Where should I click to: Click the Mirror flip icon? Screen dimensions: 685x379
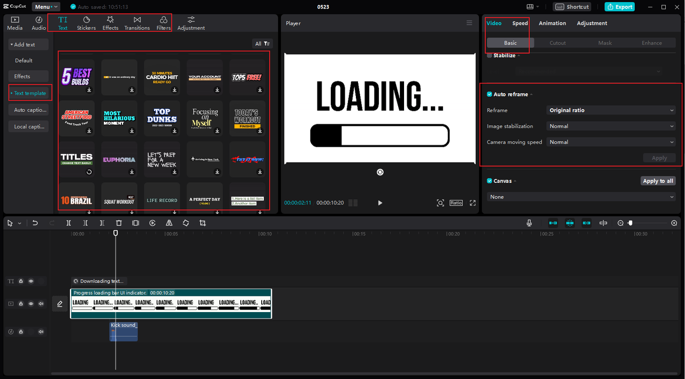[169, 223]
